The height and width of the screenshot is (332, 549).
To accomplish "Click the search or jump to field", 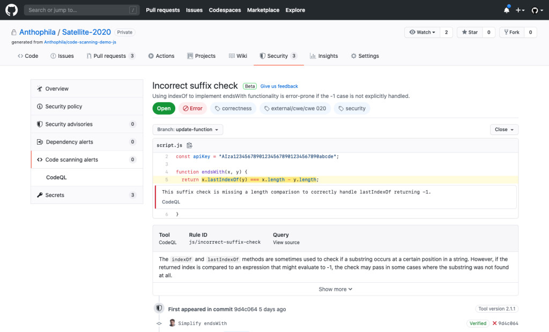I will coord(81,10).
